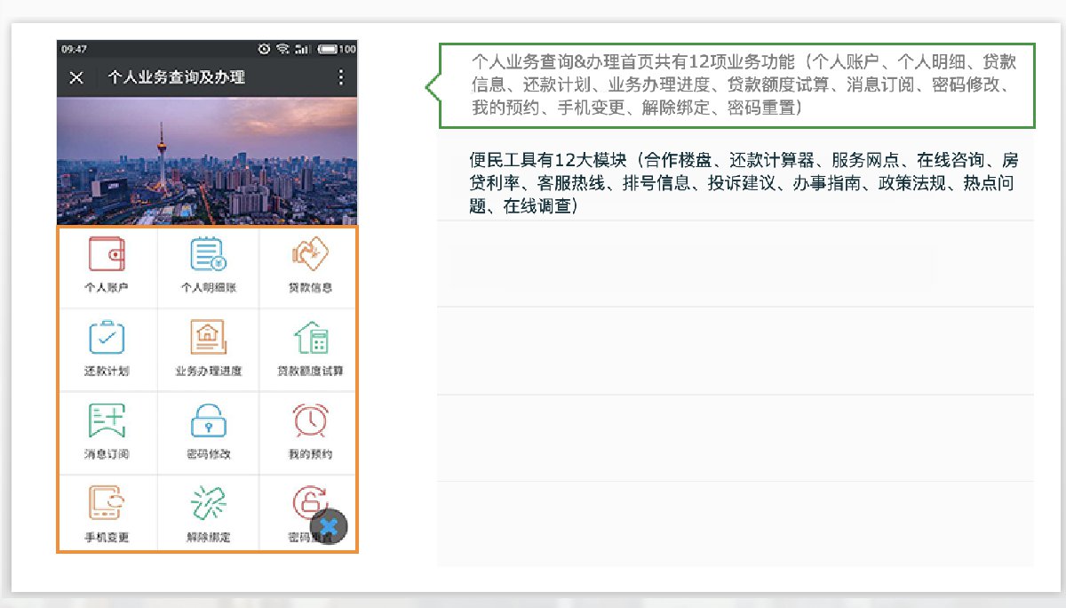Open the three-dot more options menu
Viewport: 1066px width, 608px height.
click(x=340, y=77)
